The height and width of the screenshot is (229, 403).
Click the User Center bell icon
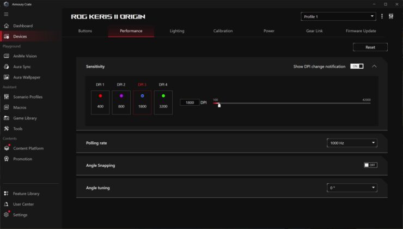7,204
